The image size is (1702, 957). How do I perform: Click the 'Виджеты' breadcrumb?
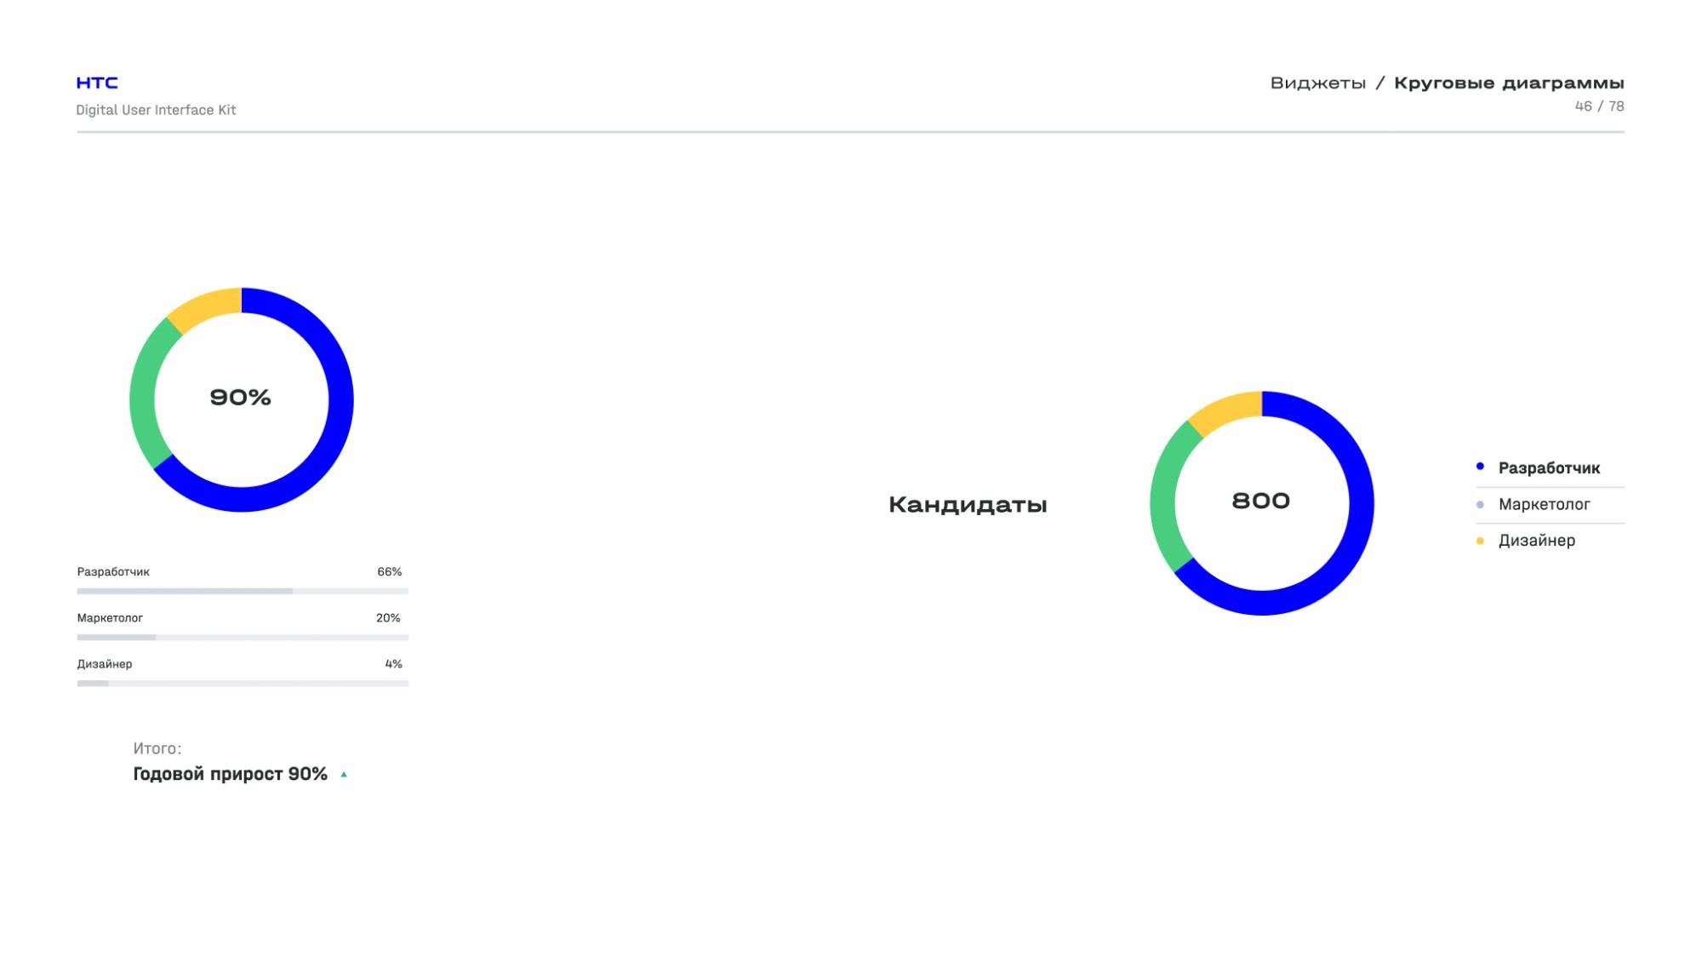point(1318,83)
